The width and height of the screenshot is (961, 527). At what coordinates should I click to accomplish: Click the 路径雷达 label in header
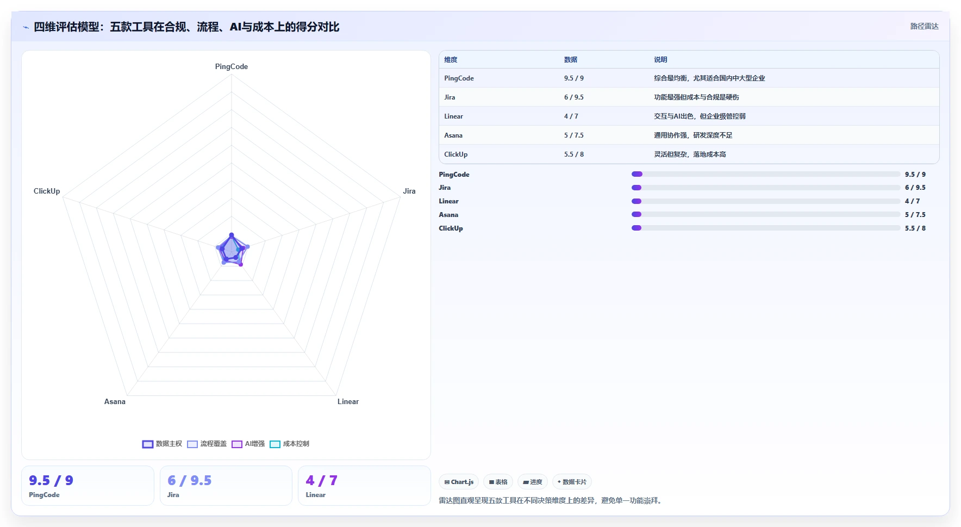(x=924, y=26)
